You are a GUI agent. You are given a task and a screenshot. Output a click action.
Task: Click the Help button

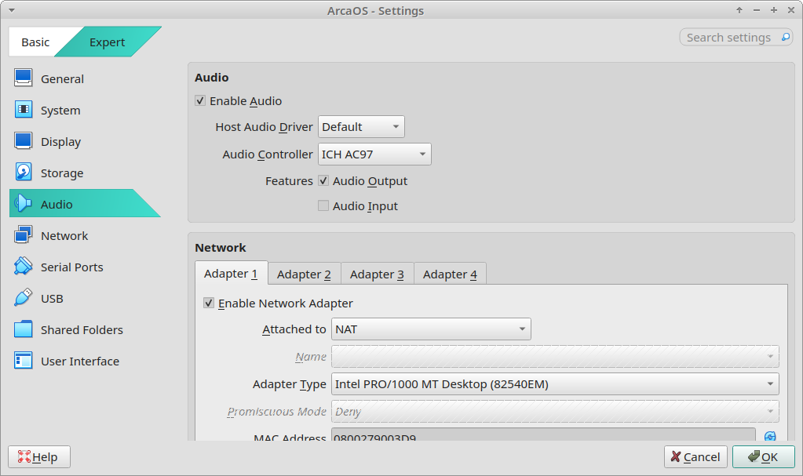(39, 456)
